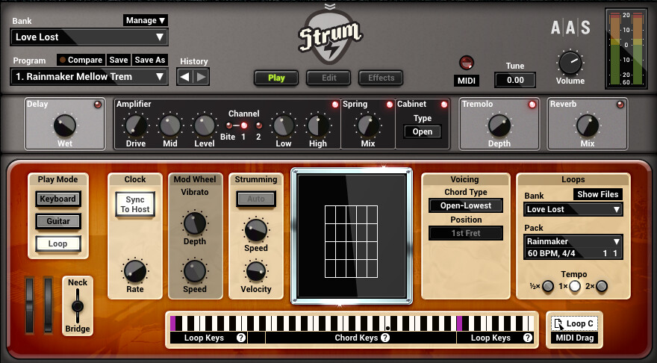Image resolution: width=657 pixels, height=363 pixels.
Task: Click the Strumming Velocity knob
Action: click(255, 271)
